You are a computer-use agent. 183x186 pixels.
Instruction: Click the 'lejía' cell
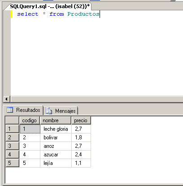tap(56, 163)
